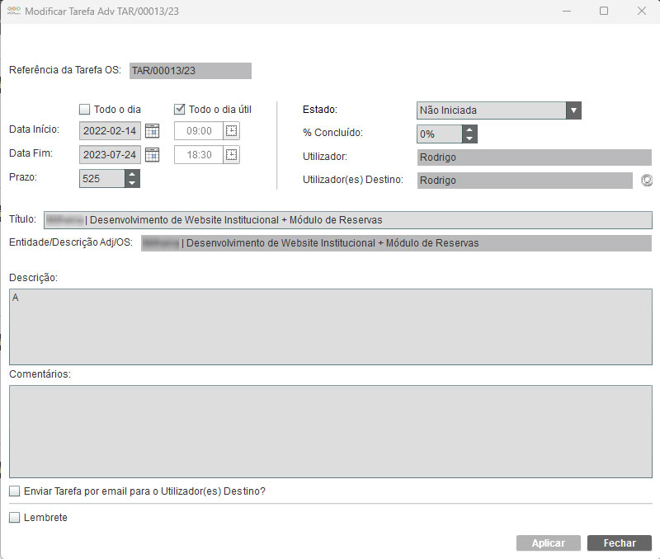
Task: Click inside the Descrição text area
Action: (x=330, y=326)
